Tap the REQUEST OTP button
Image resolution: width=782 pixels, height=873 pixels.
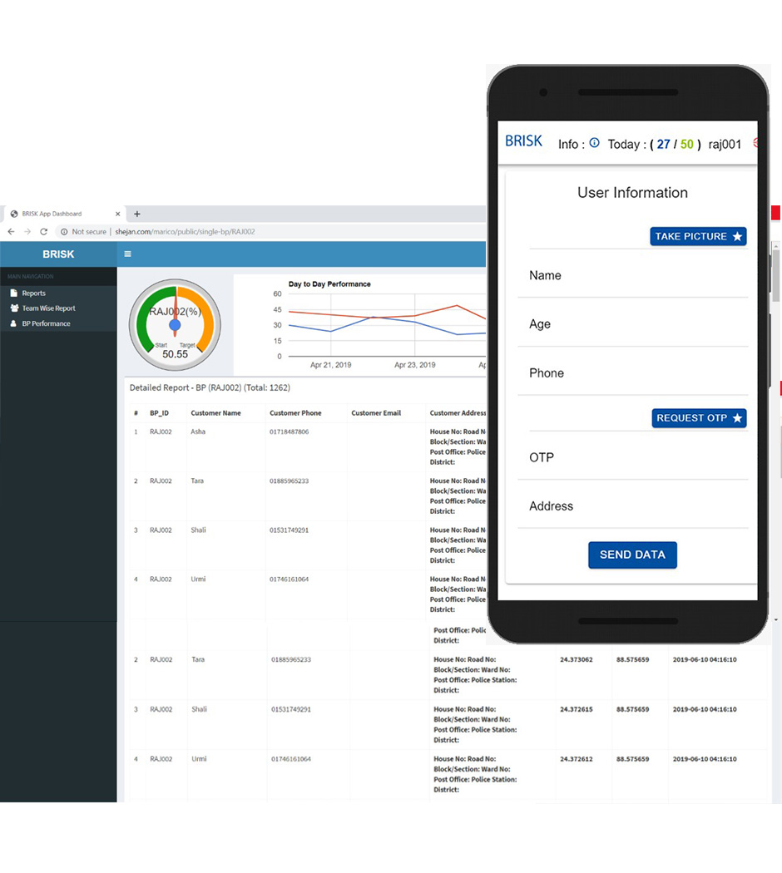[x=699, y=418]
